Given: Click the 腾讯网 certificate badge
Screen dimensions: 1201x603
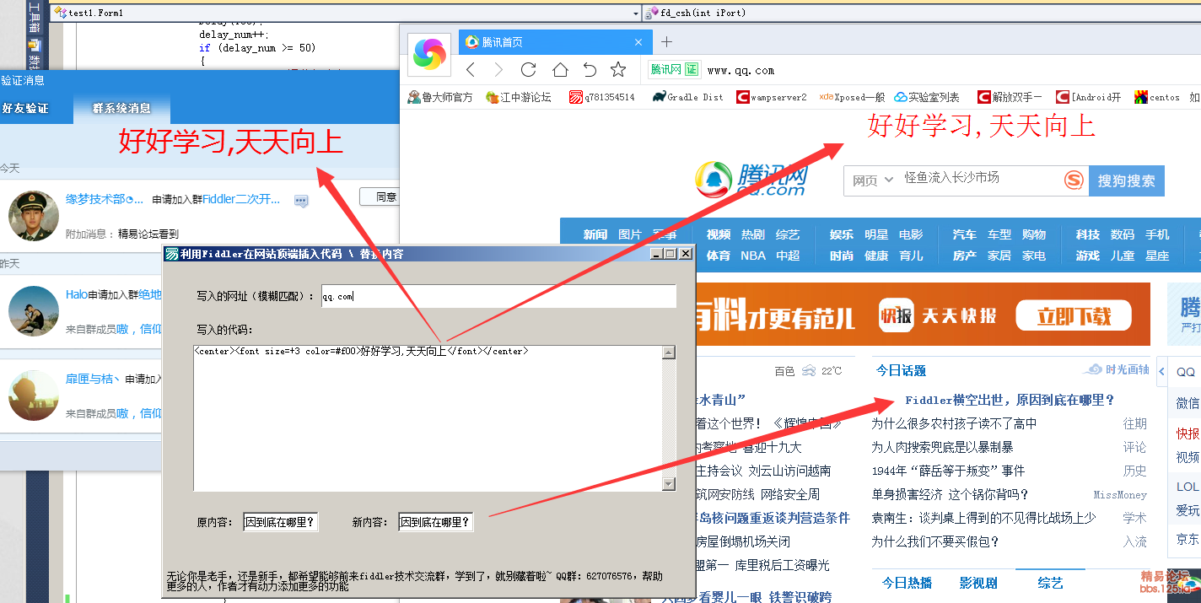Looking at the screenshot, I should point(675,69).
